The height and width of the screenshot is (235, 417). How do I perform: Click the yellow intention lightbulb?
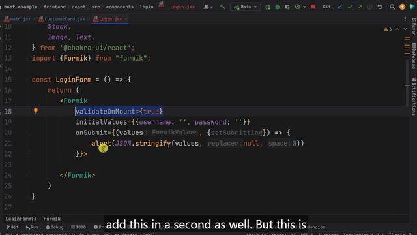point(36,111)
